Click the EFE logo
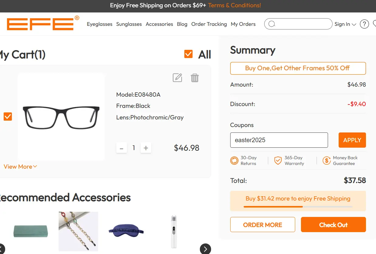376x254 pixels. pos(43,23)
